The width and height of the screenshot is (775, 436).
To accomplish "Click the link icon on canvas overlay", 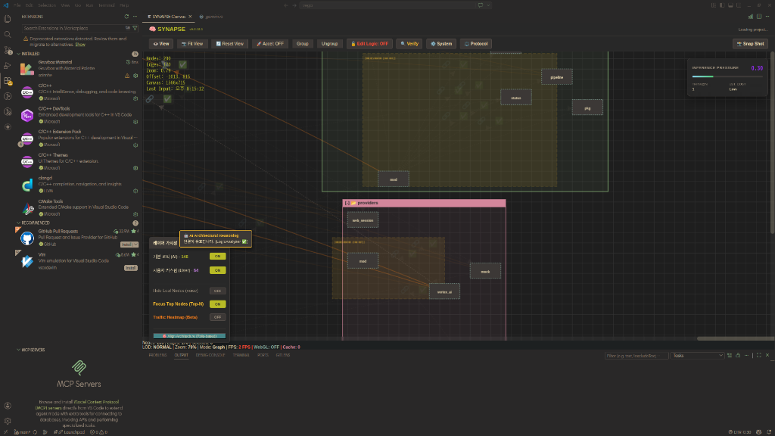I will pyautogui.click(x=149, y=99).
